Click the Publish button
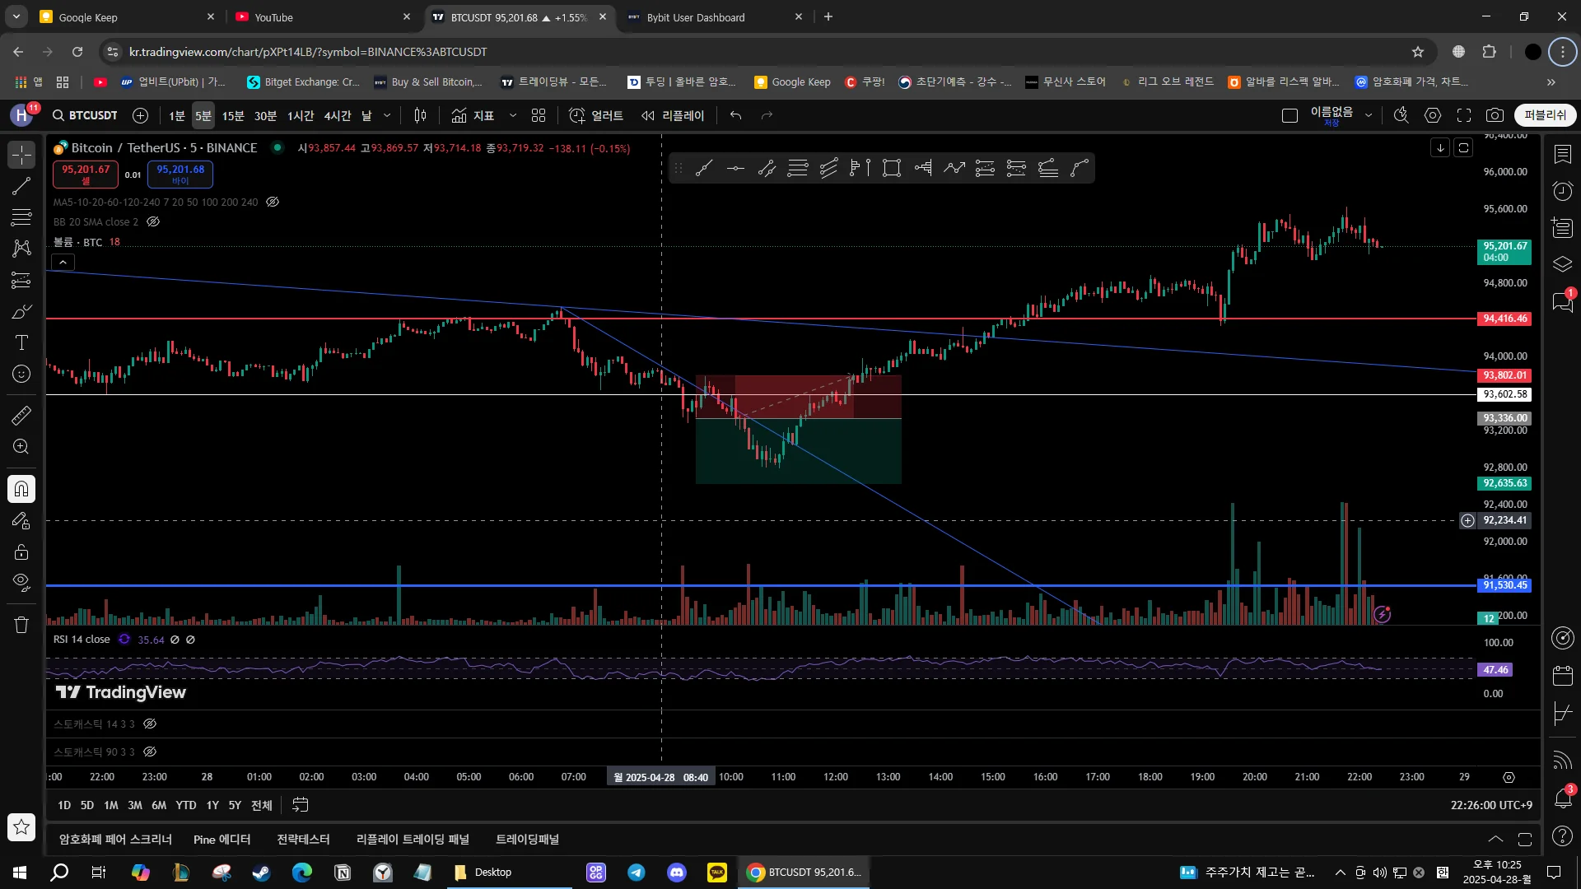Screen dimensions: 1581x889 (x=1545, y=115)
